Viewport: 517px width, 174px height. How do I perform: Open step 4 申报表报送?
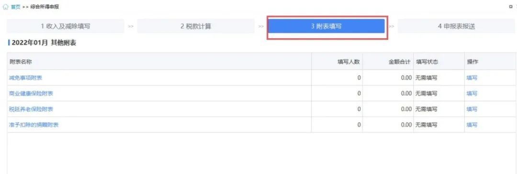[x=457, y=26]
